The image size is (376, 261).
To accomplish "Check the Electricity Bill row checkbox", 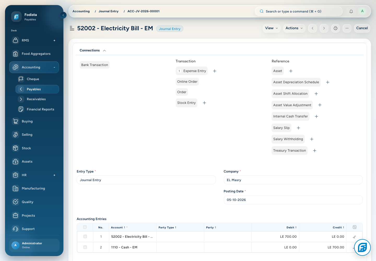I will [x=85, y=236].
